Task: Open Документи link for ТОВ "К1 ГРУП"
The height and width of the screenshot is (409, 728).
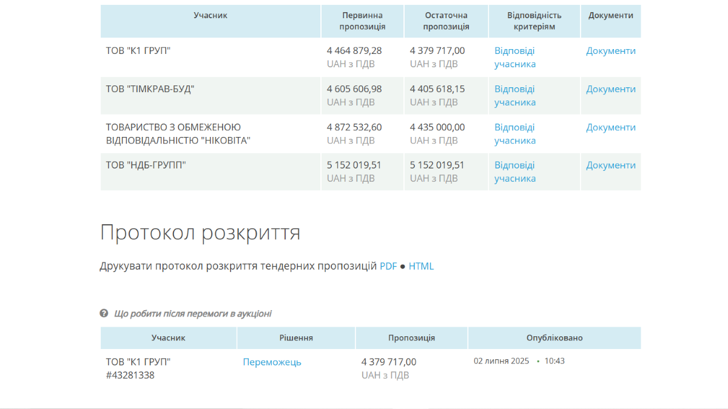Action: (611, 51)
